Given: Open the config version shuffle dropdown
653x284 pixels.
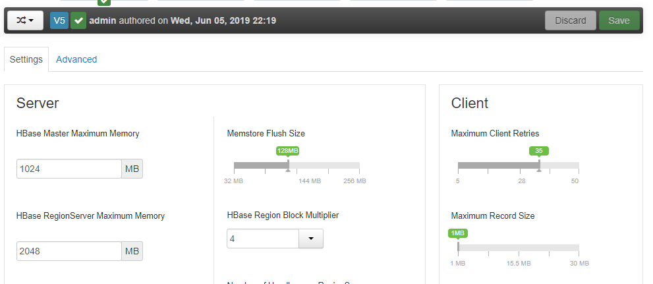Looking at the screenshot, I should click(x=25, y=20).
